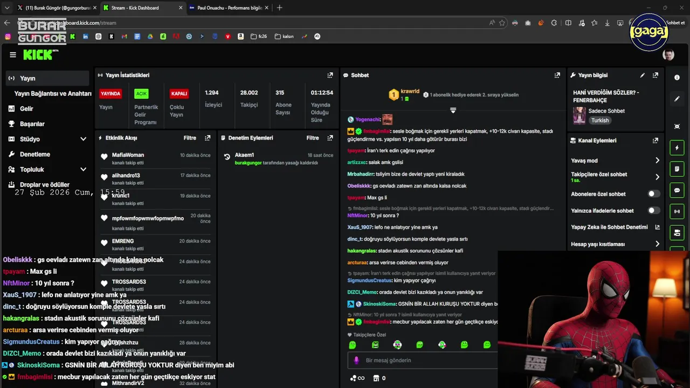Open browser downloads icon
The image size is (690, 388).
[607, 23]
